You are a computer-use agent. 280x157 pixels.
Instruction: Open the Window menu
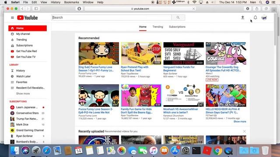(88, 2)
